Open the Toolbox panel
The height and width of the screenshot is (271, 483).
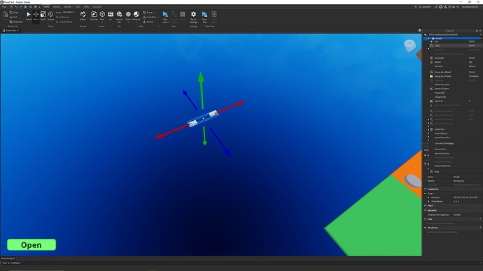pyautogui.click(x=94, y=15)
